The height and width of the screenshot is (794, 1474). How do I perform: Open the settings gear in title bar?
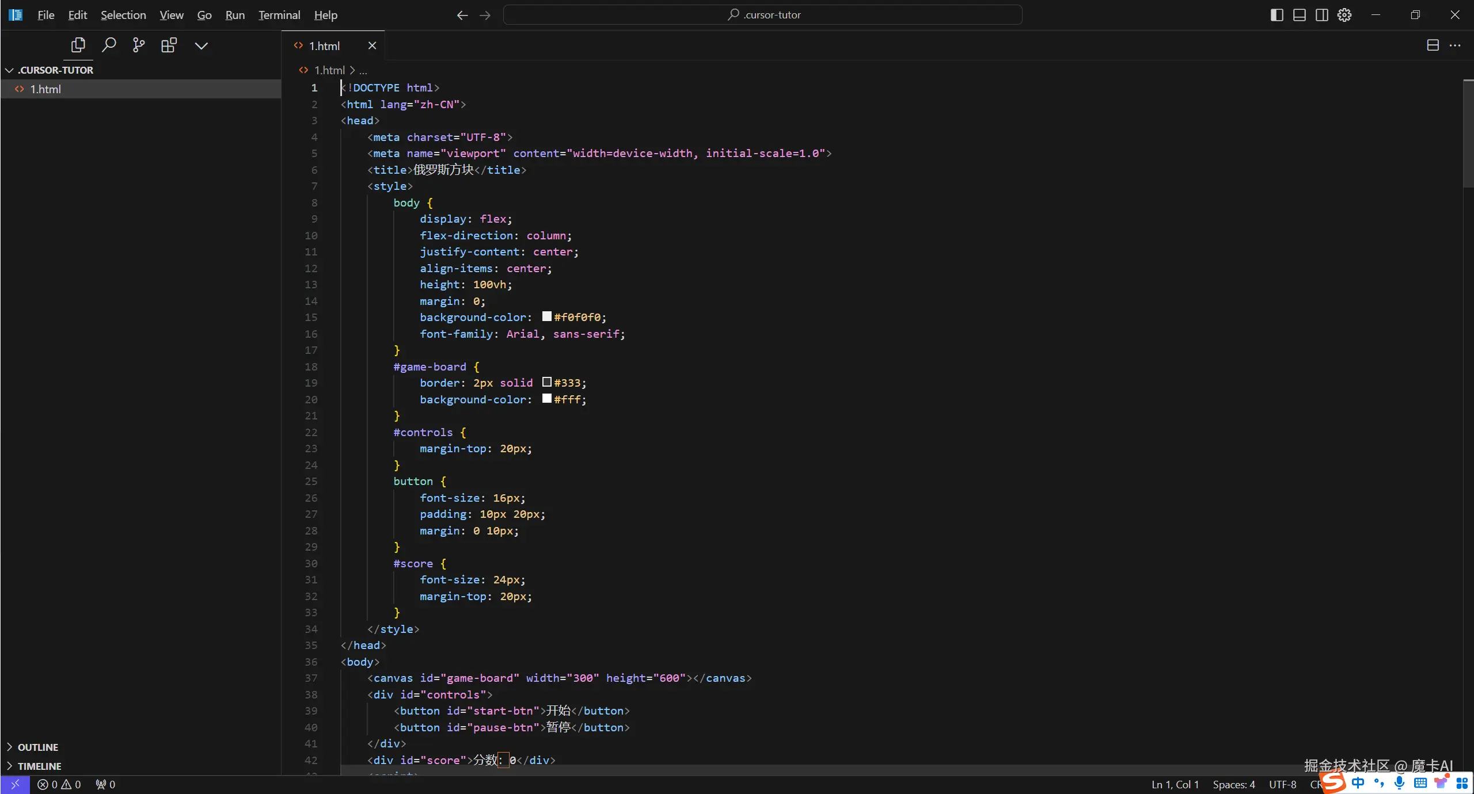pos(1344,15)
